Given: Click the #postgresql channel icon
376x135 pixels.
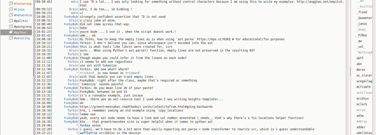Looking at the screenshot, I should [11, 27].
